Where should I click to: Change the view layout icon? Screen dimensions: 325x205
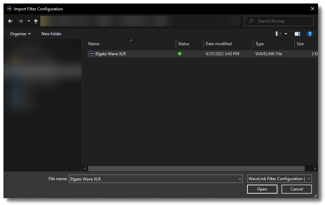tap(278, 33)
